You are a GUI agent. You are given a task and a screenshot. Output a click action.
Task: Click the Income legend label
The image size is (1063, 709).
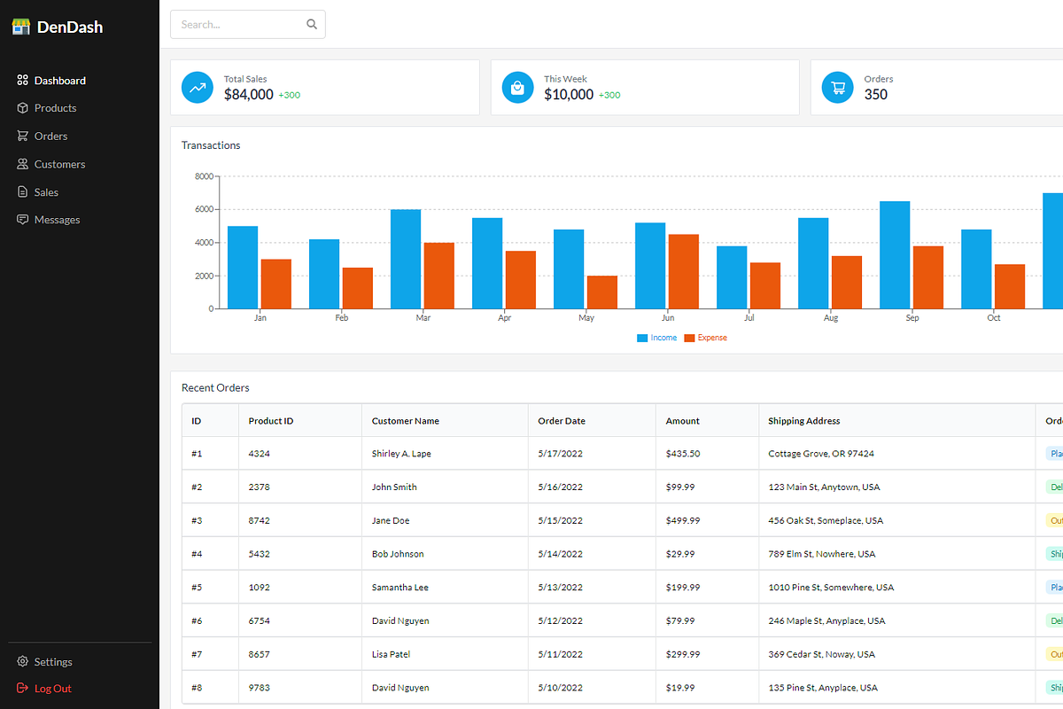click(663, 338)
